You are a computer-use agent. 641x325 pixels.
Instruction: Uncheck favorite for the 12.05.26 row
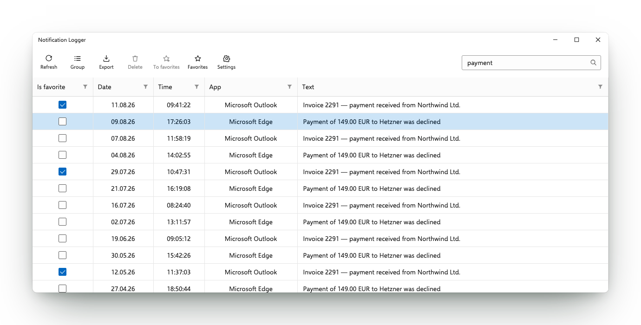tap(63, 272)
